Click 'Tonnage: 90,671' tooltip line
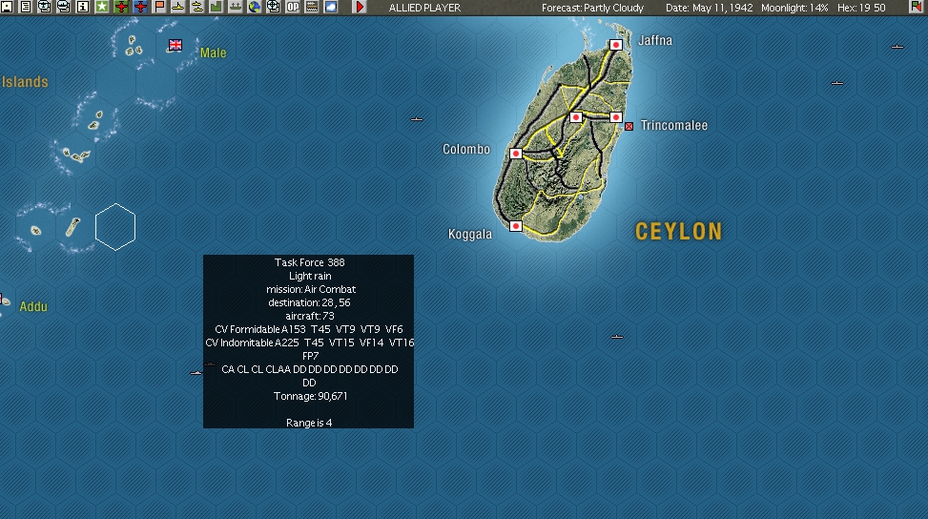The image size is (928, 519). [x=310, y=396]
